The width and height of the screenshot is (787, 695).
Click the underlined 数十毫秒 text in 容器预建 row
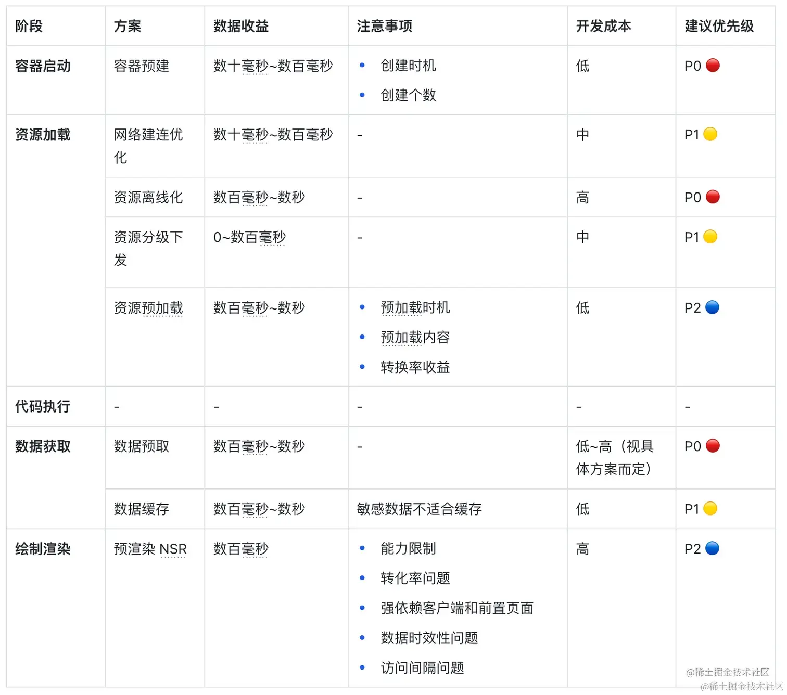240,66
